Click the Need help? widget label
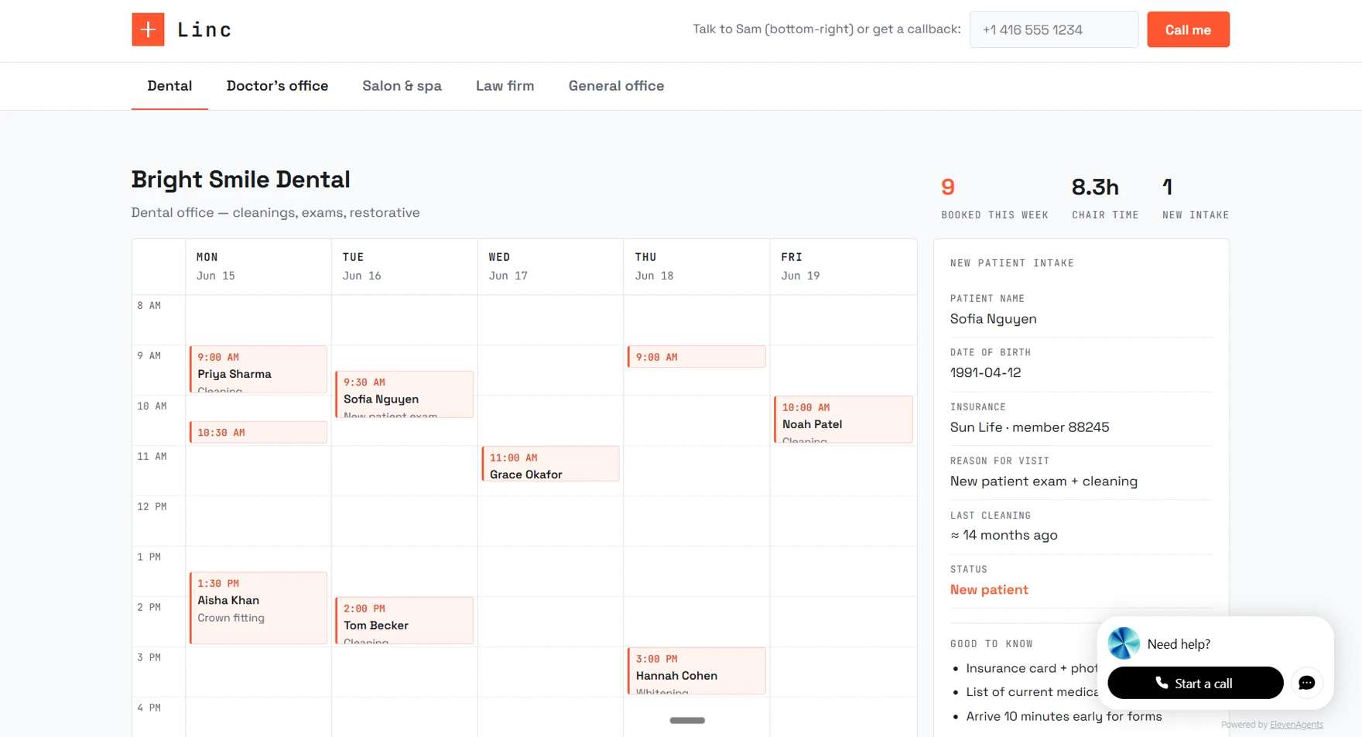 tap(1179, 644)
